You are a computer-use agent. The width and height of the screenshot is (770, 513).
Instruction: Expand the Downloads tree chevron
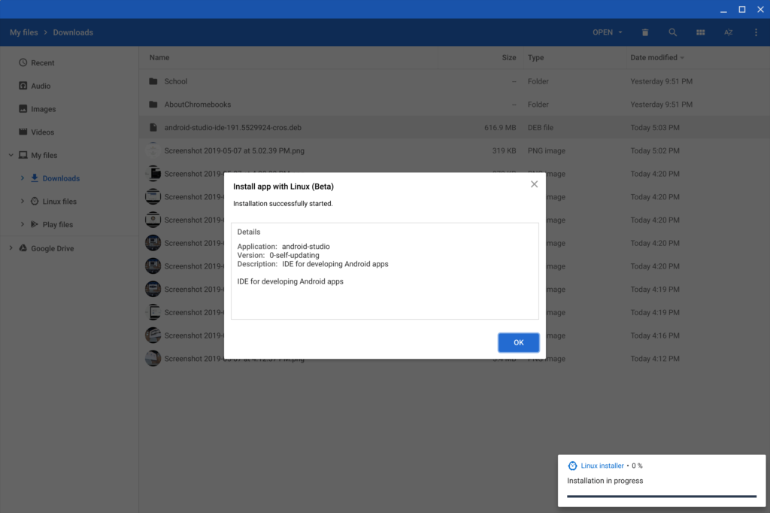point(22,178)
